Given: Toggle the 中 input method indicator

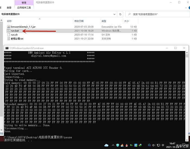Looking at the screenshot, I should (x=163, y=145).
